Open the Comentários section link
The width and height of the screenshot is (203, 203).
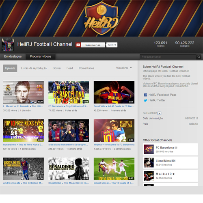click(86, 68)
